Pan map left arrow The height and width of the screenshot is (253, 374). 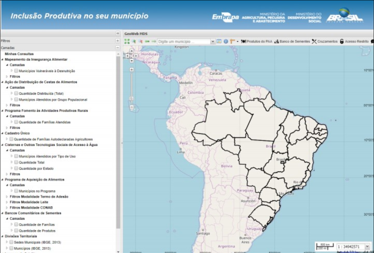click(127, 56)
